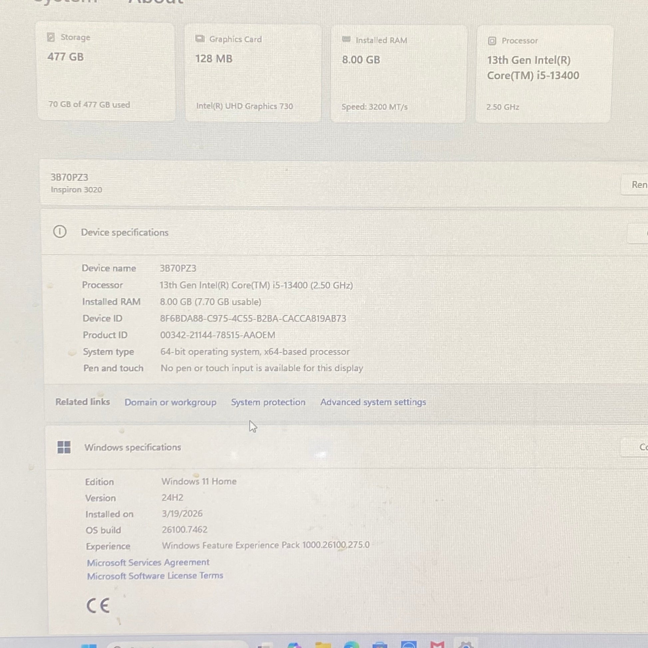
Task: Open Microsoft Software License Terms link
Action: 155,576
